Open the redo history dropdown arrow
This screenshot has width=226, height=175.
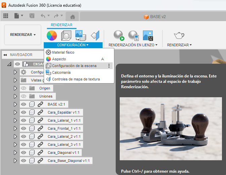tap(62, 15)
